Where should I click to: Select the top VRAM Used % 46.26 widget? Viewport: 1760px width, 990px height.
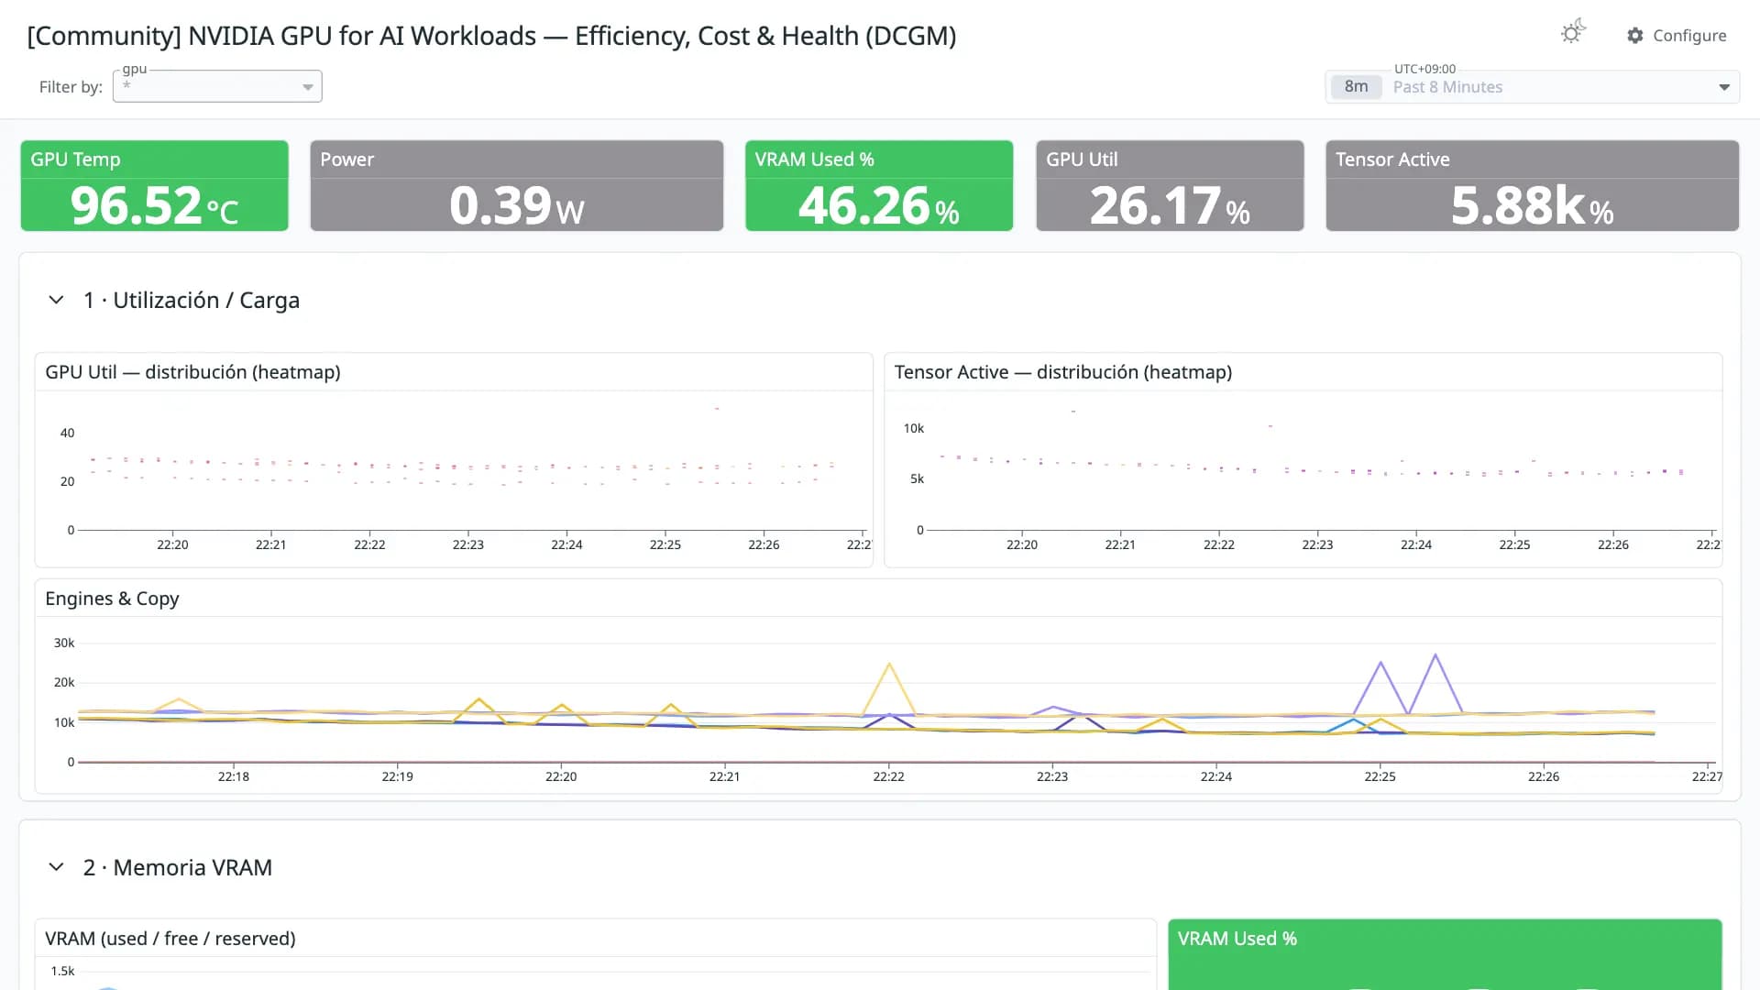click(879, 185)
